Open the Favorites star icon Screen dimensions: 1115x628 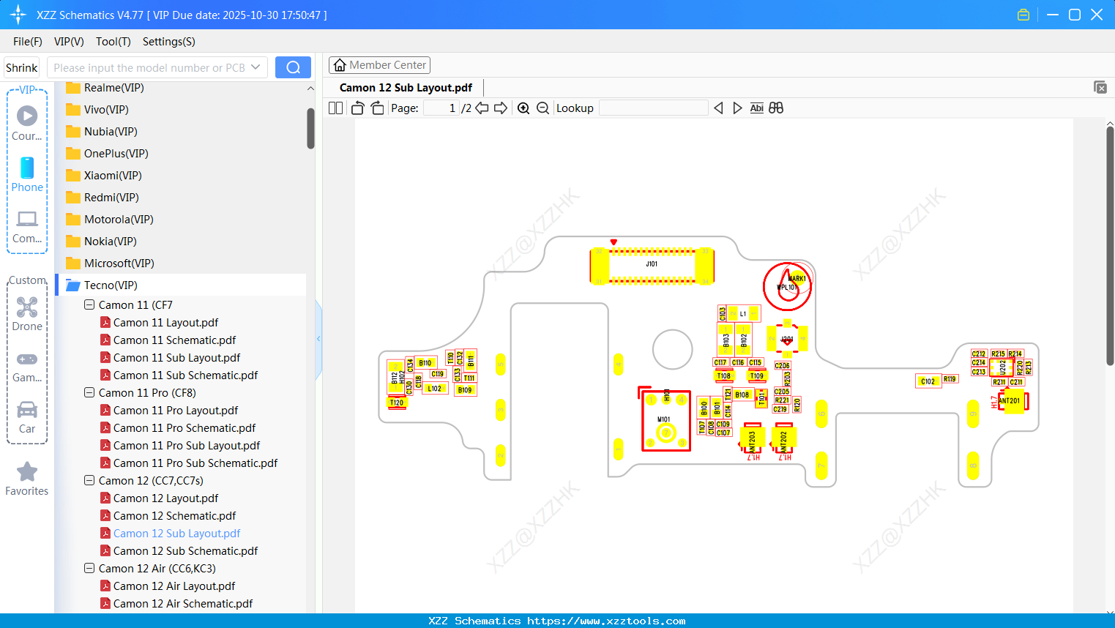pos(27,479)
